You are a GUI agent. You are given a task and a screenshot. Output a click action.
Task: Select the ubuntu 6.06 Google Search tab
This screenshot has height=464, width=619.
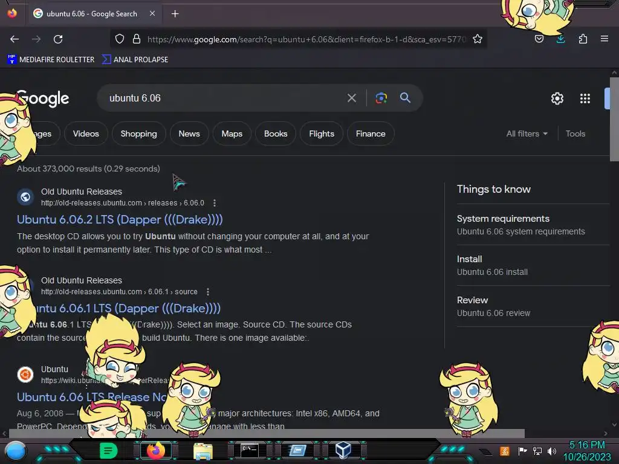(94, 14)
